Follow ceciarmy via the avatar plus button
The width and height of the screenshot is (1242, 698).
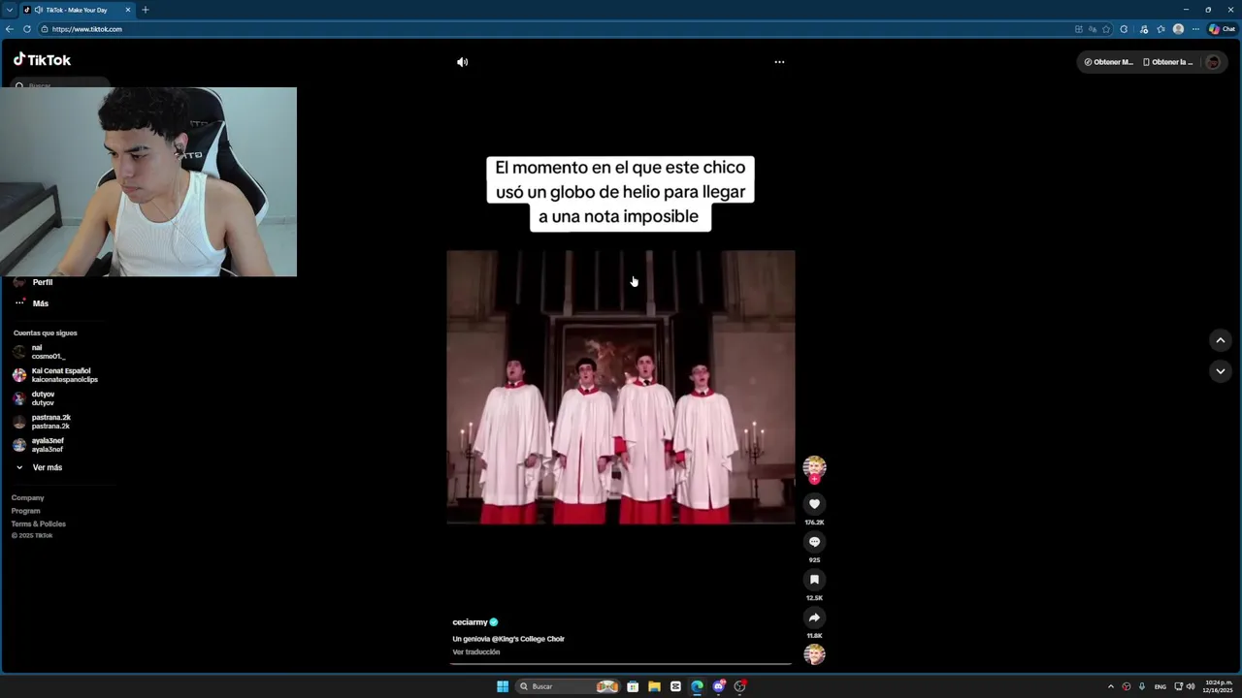point(814,479)
